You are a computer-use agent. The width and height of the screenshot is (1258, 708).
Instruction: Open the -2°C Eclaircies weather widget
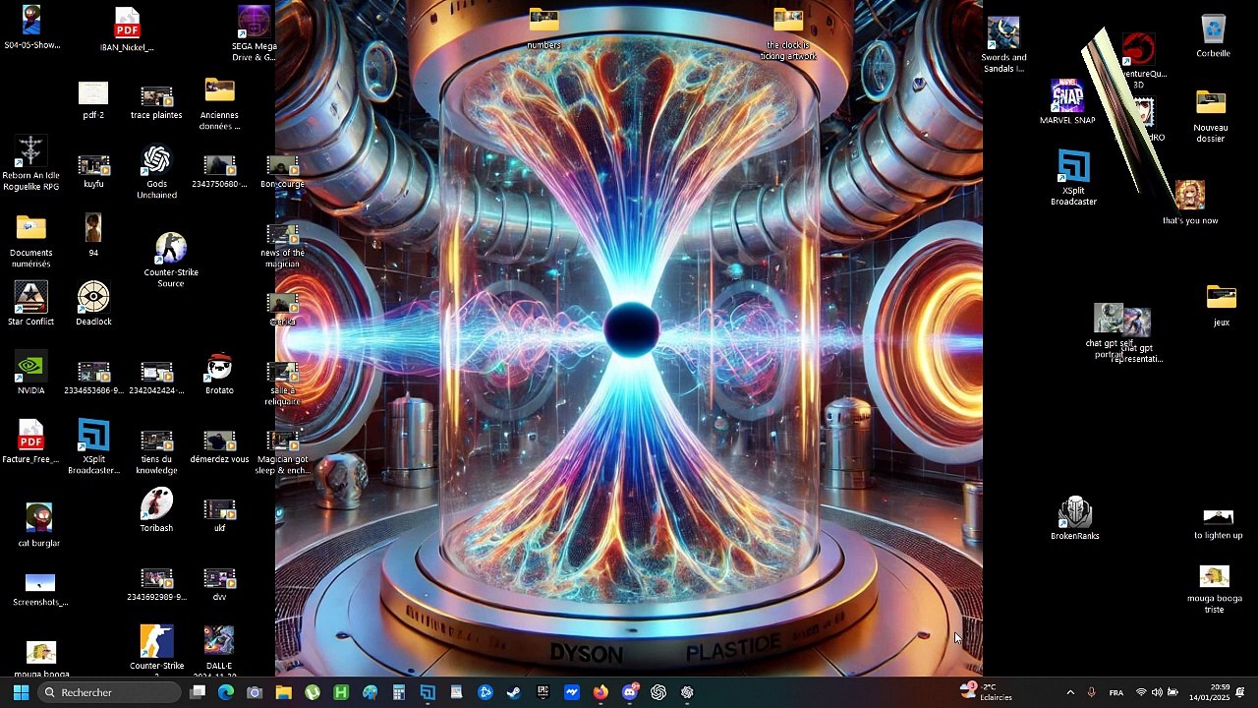click(986, 692)
